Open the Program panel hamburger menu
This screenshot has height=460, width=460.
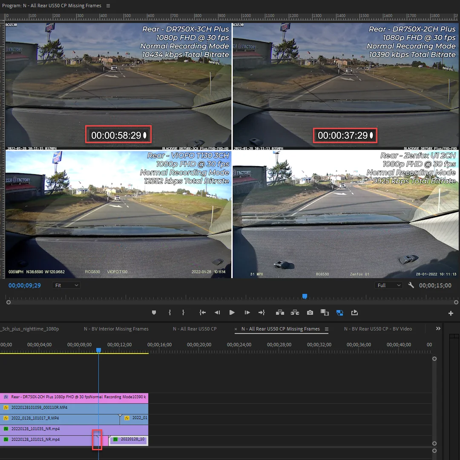click(108, 6)
